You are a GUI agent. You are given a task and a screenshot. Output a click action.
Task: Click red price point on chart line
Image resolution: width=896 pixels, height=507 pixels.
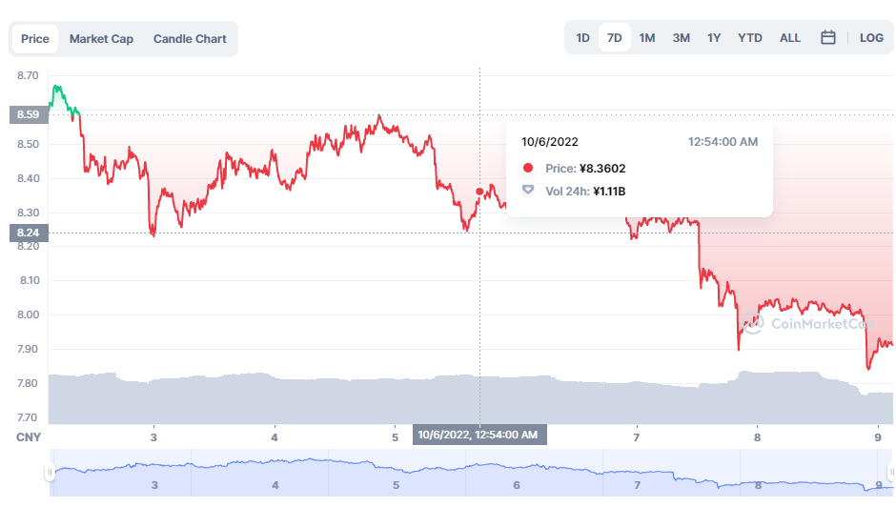[x=479, y=191]
